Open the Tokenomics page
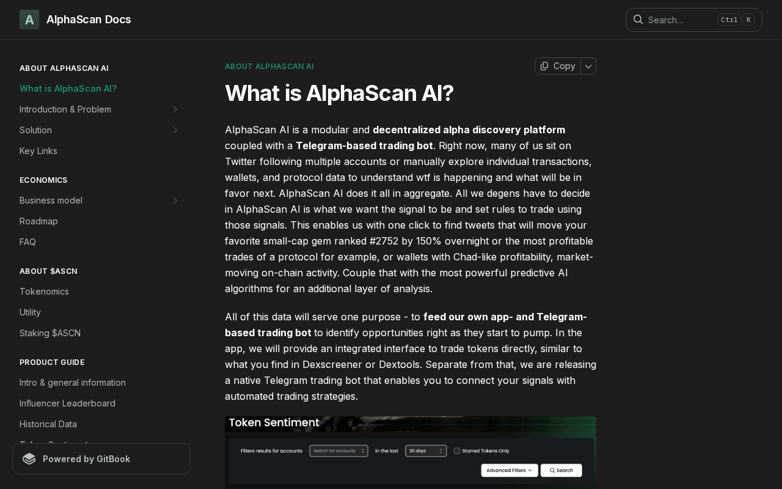The image size is (782, 489). [x=44, y=292]
